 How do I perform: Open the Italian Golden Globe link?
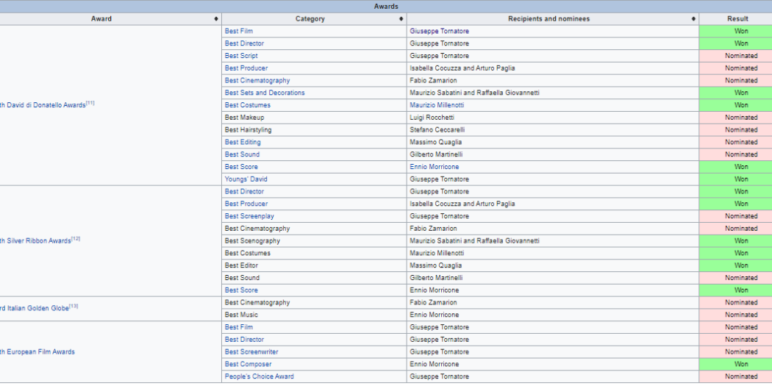pyautogui.click(x=35, y=309)
